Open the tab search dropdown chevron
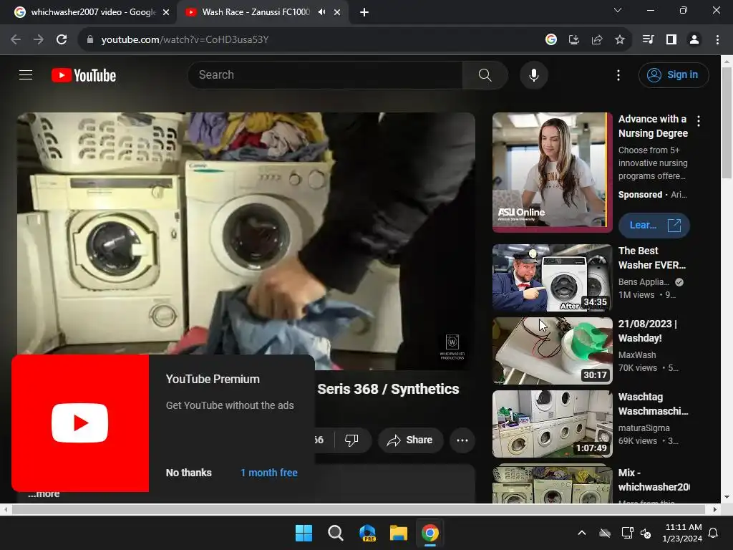The width and height of the screenshot is (733, 550). (x=618, y=10)
